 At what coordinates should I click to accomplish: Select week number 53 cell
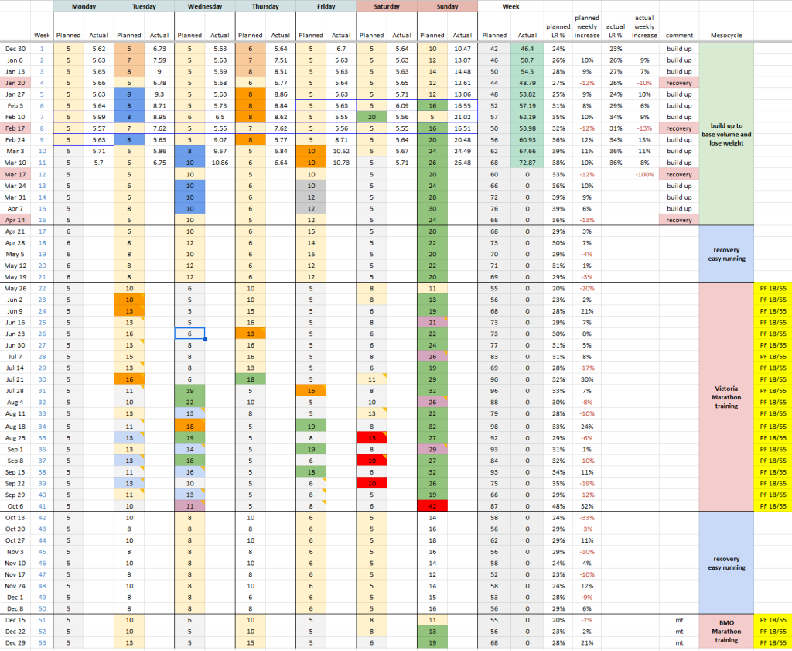pyautogui.click(x=43, y=642)
